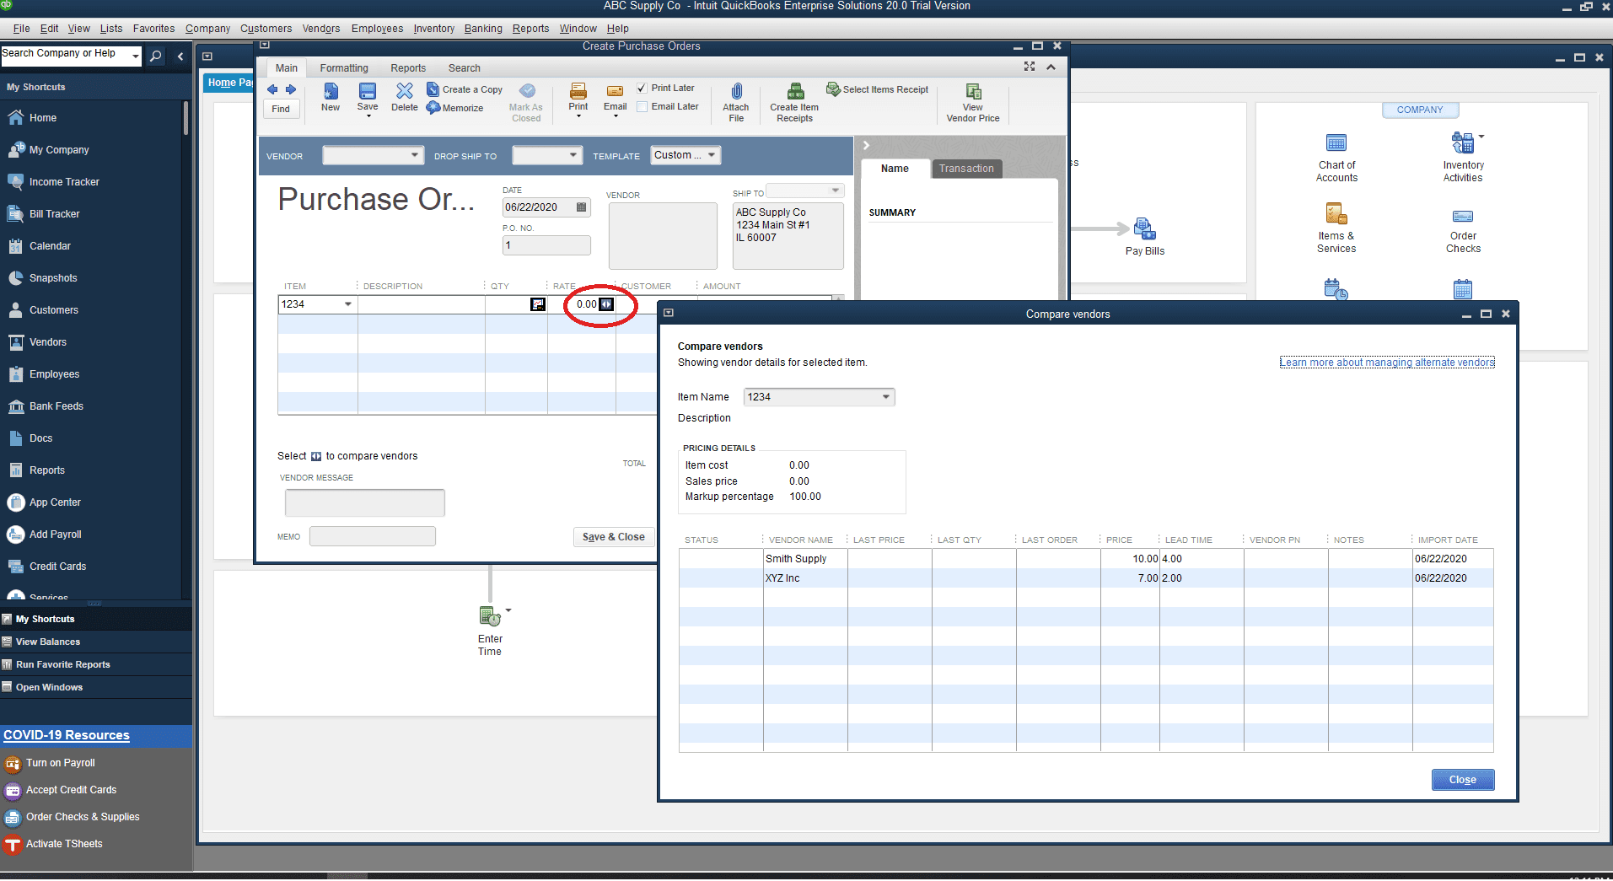Viewport: 1613px width, 881px height.
Task: Expand the Item Name 1234 dropdown
Action: point(884,396)
